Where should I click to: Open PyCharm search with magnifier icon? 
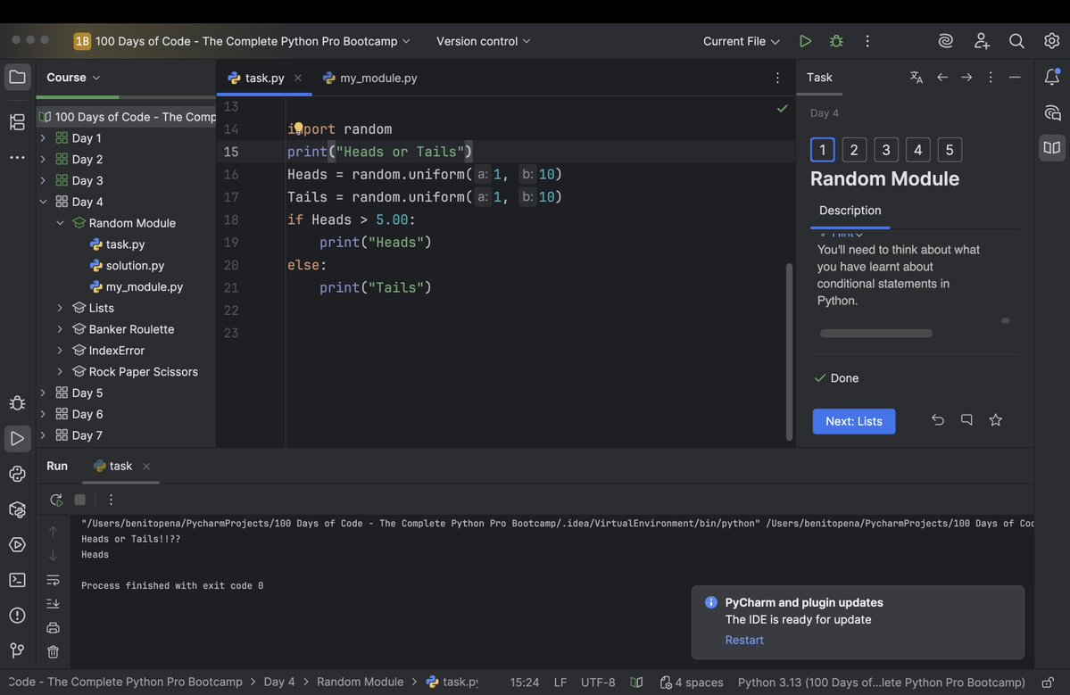(x=1016, y=40)
